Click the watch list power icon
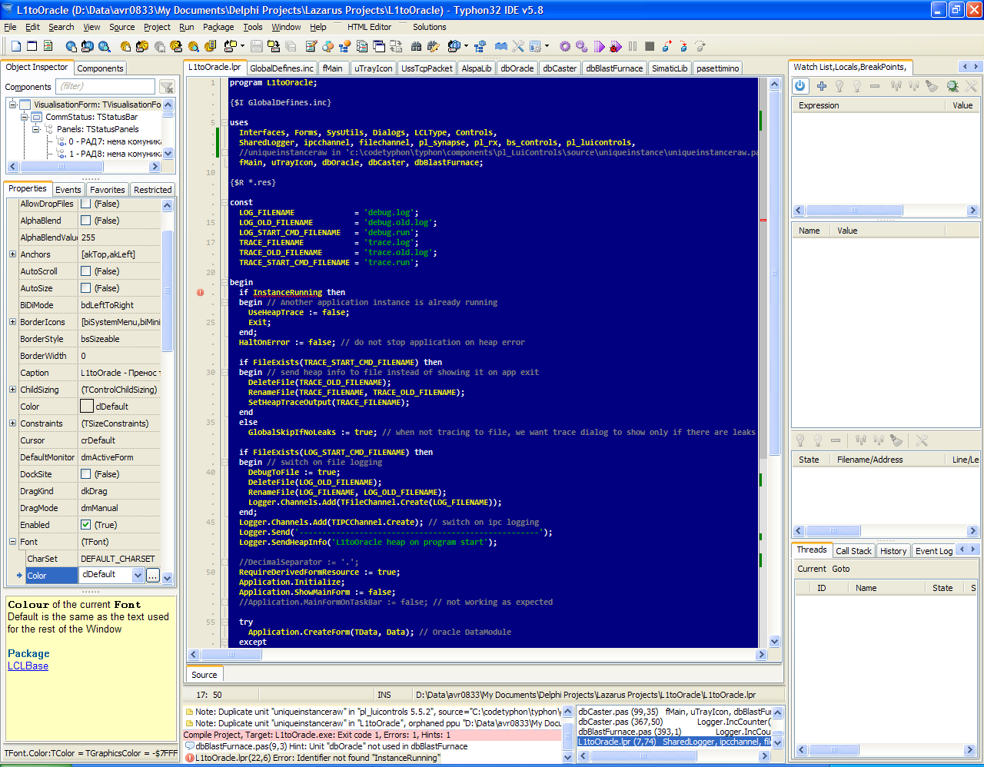Screen dimensions: 984x767 [x=800, y=86]
